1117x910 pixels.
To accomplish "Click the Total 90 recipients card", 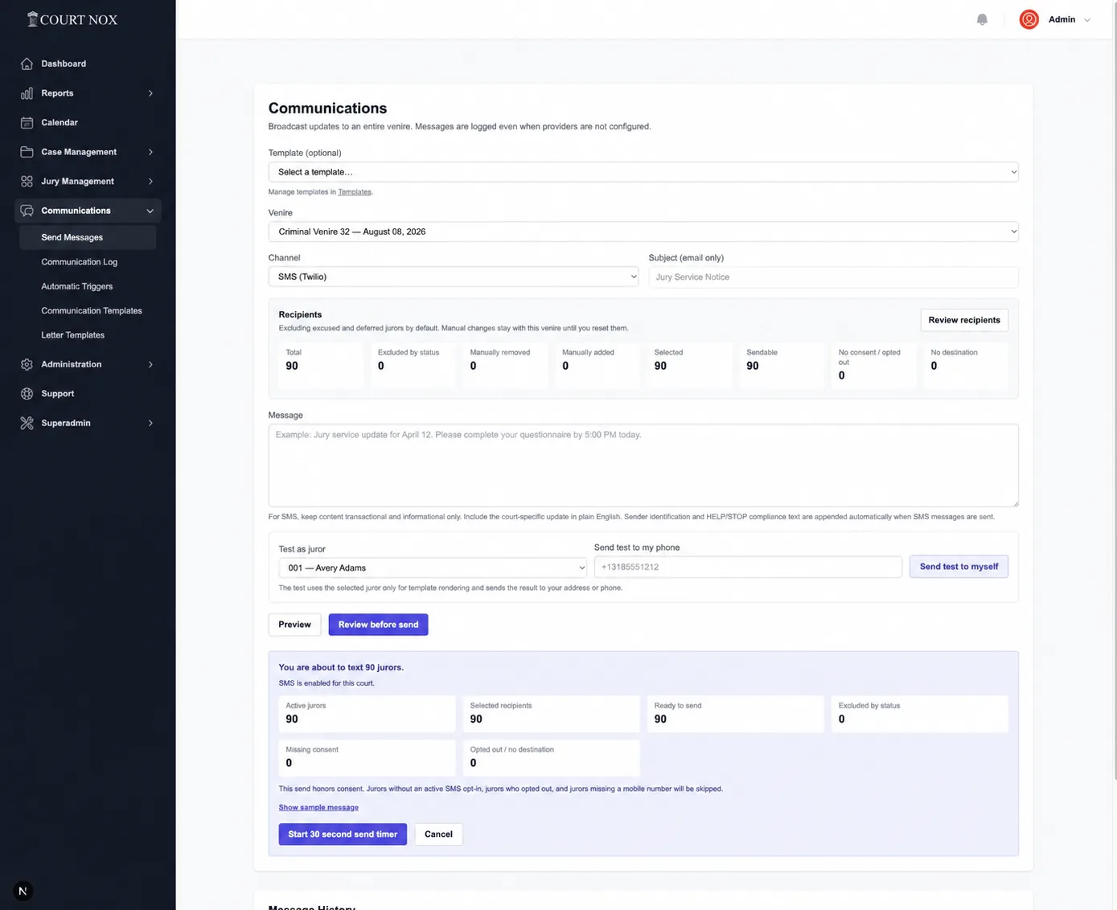I will 321,366.
